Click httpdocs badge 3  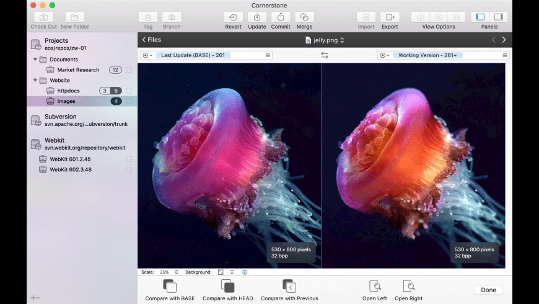(105, 91)
